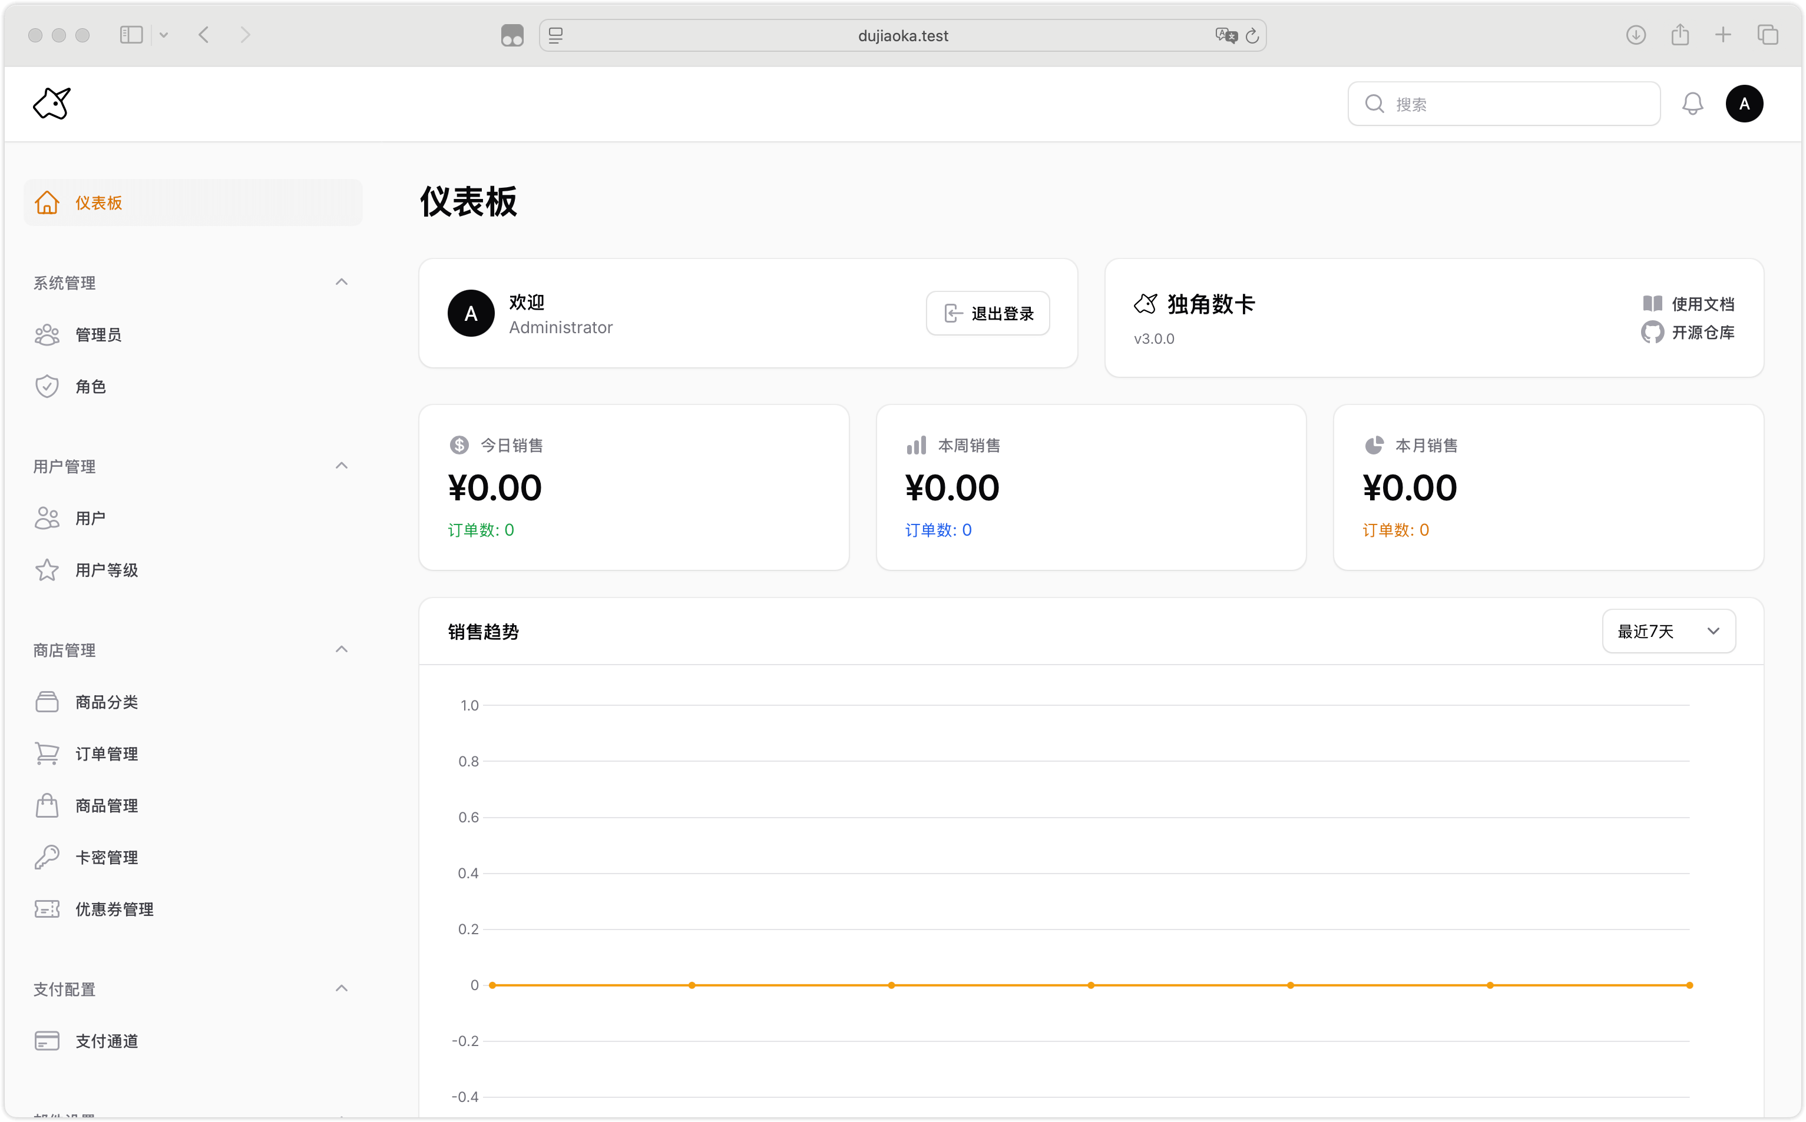Click the bar chart icon on 本周销售
This screenshot has width=1806, height=1122.
(916, 444)
